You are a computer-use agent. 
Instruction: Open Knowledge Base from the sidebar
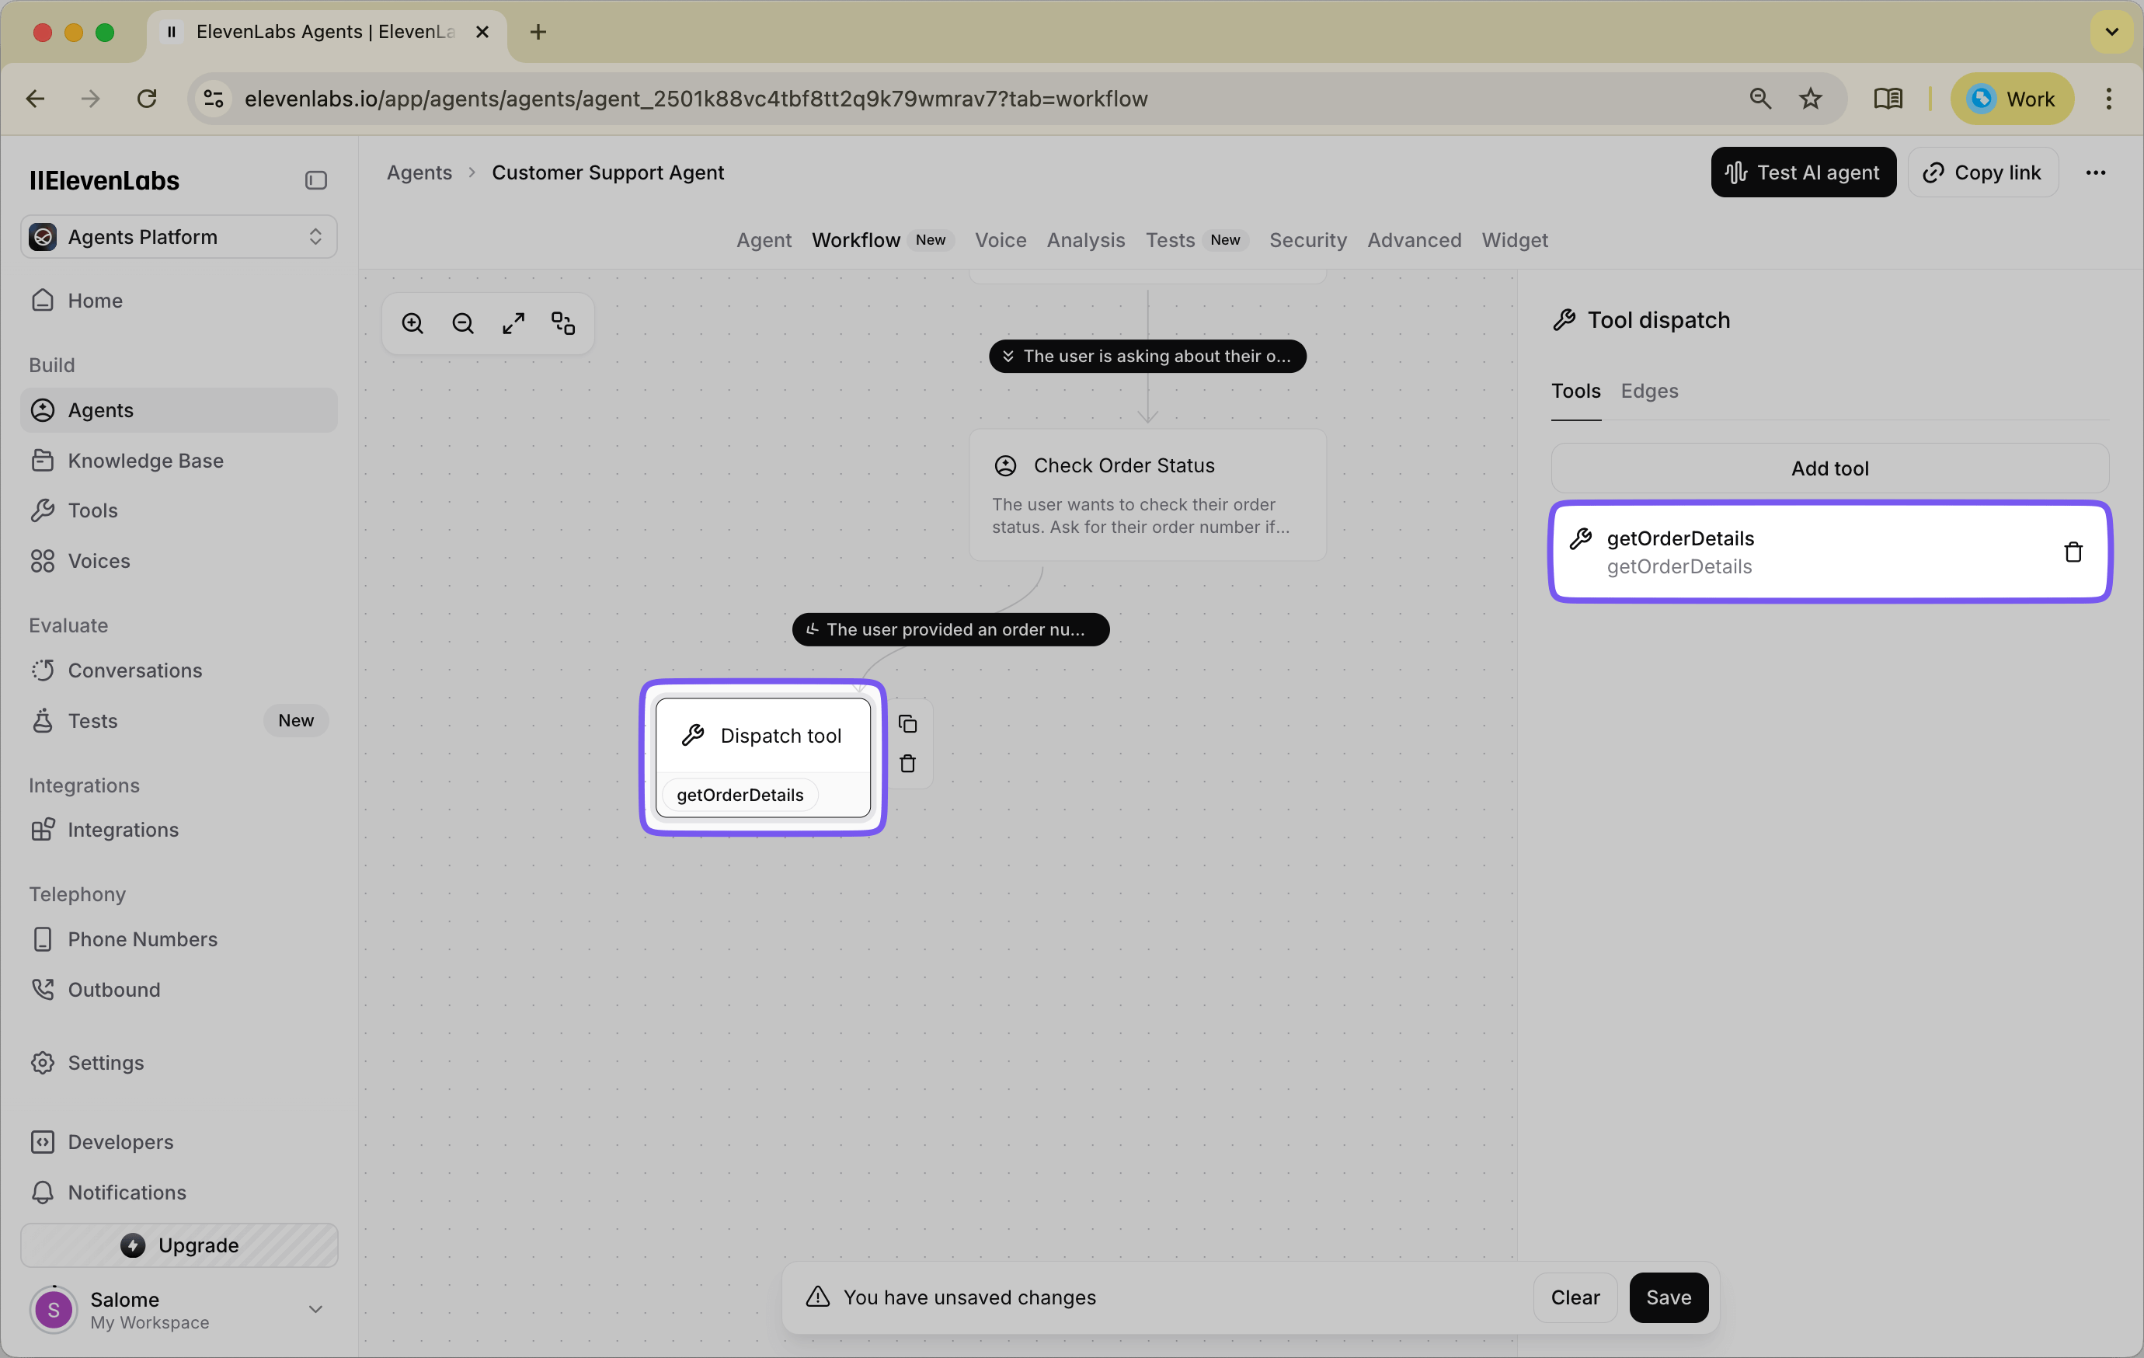click(x=146, y=461)
